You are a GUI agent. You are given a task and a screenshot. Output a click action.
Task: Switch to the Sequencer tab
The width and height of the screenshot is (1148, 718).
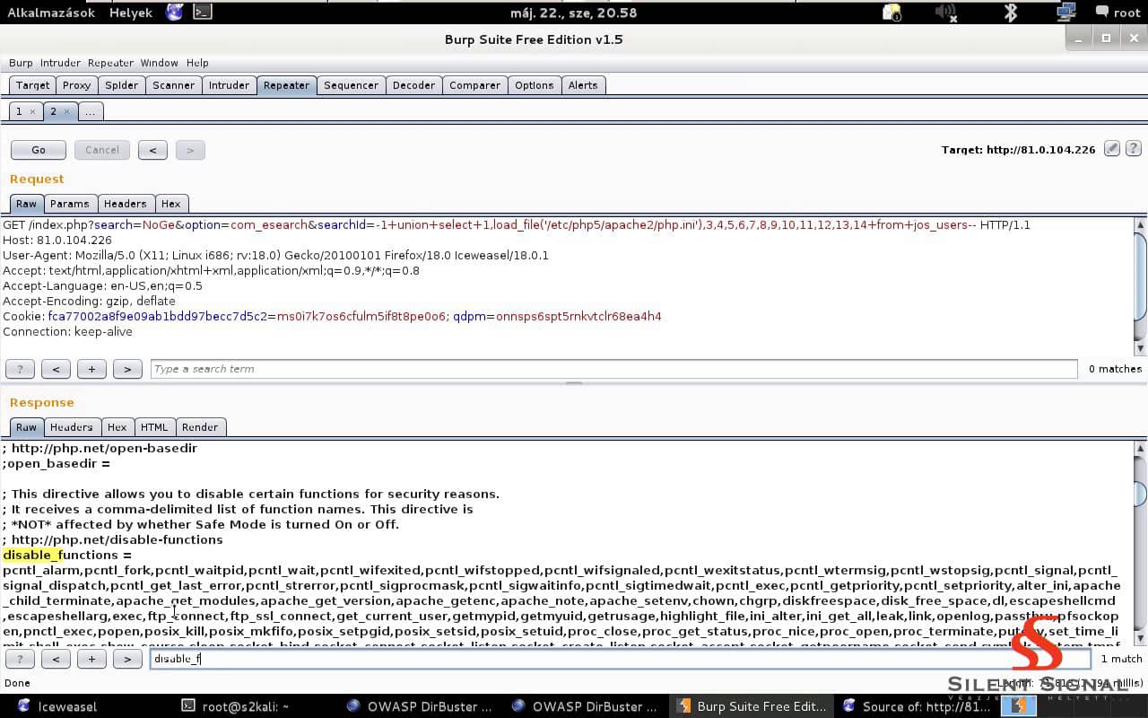point(351,85)
